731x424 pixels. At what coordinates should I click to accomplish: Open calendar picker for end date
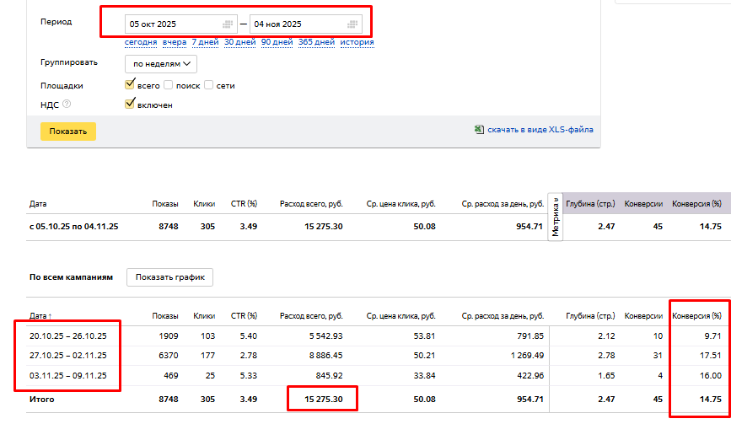(x=352, y=24)
